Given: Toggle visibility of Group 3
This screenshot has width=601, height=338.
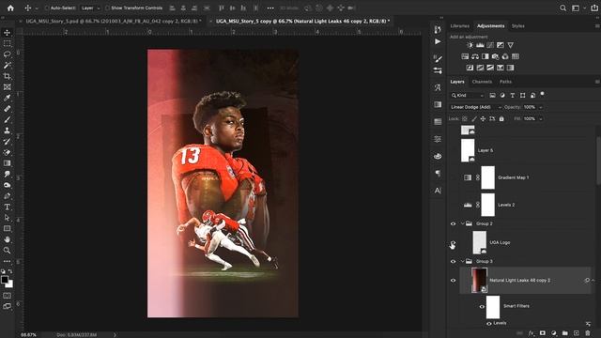Looking at the screenshot, I should pos(453,261).
